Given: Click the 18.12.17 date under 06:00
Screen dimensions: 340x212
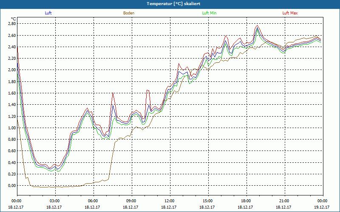Looking at the screenshot, I should point(92,207).
